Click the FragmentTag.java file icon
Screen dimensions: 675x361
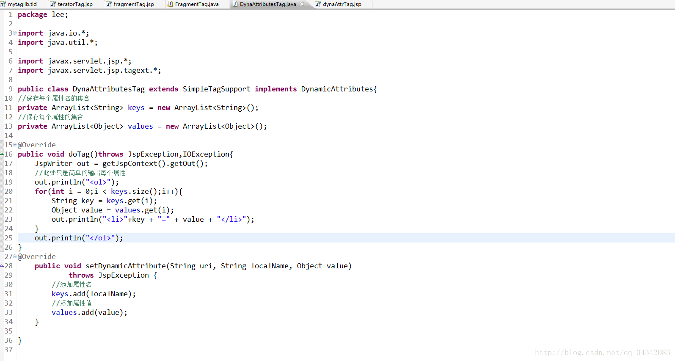click(x=170, y=4)
